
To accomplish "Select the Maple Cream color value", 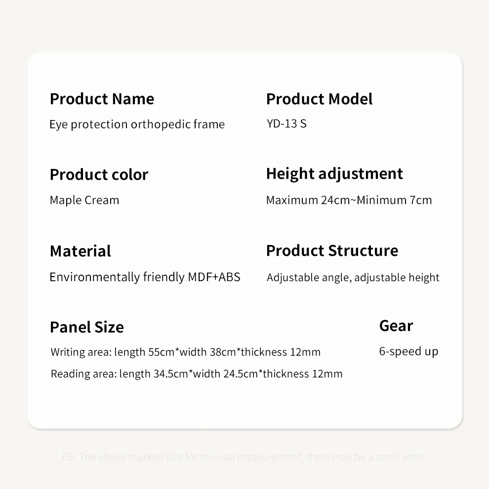I will click(x=84, y=200).
